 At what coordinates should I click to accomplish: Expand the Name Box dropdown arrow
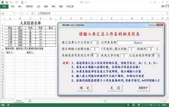click(x=14, y=13)
